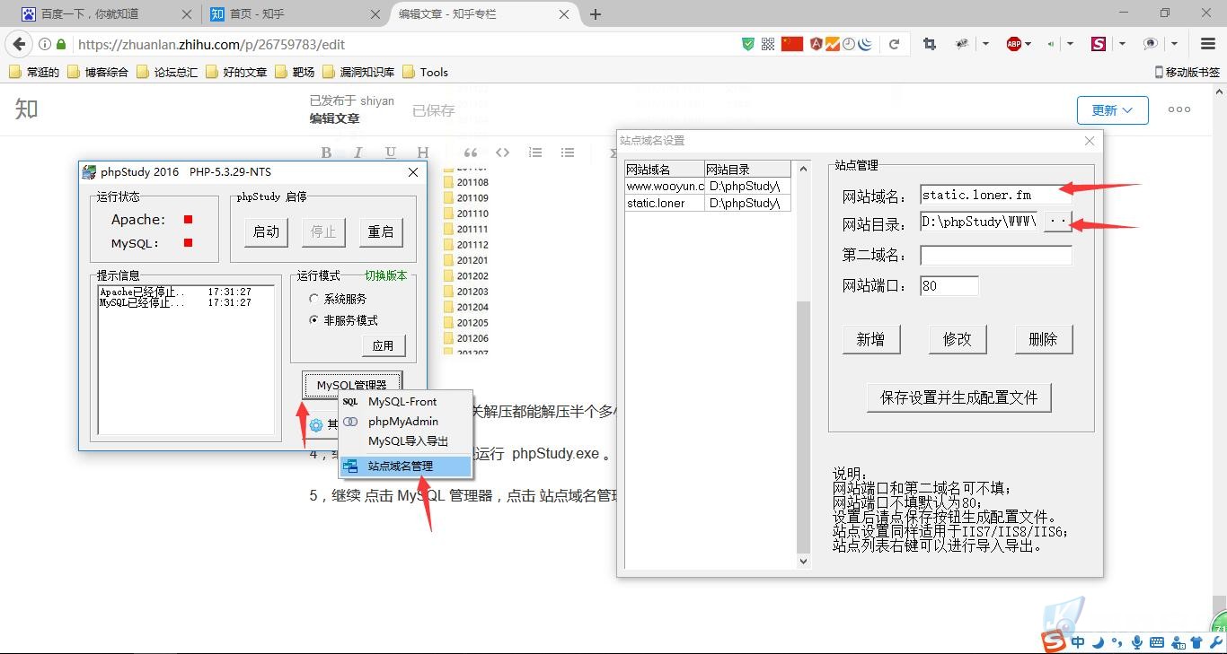This screenshot has width=1227, height=654.
Task: Click the clock icon in address bar
Action: (x=849, y=44)
